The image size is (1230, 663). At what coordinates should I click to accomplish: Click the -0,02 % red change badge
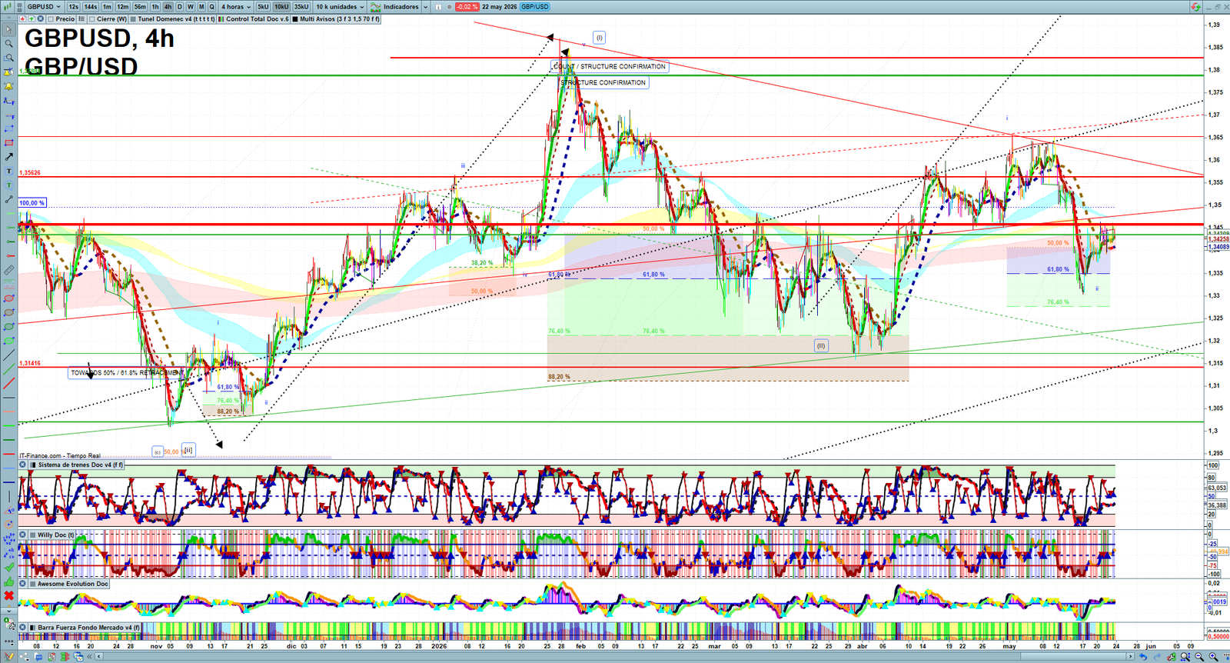pyautogui.click(x=467, y=7)
